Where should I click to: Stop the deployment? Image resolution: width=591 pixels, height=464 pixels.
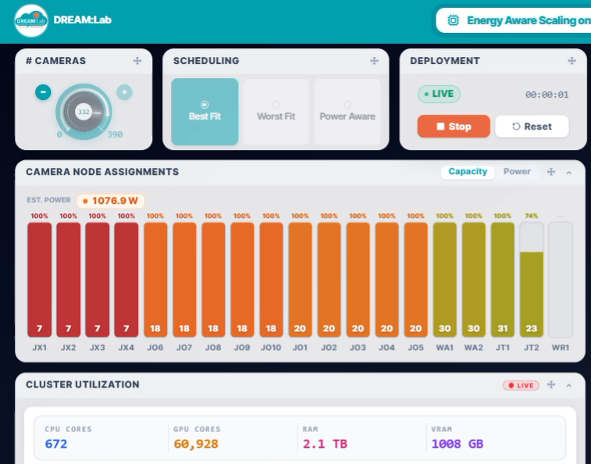pyautogui.click(x=454, y=127)
